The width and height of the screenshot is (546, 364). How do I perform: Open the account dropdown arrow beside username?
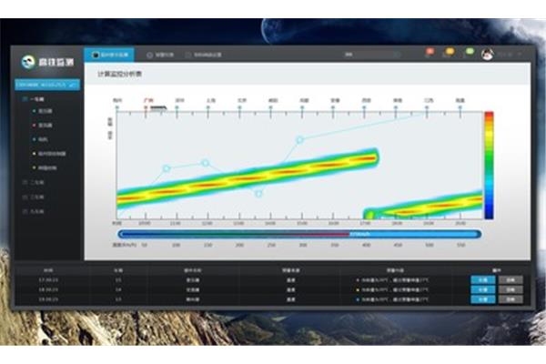click(x=520, y=55)
